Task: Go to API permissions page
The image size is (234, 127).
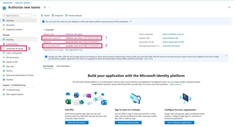Action: point(12,57)
